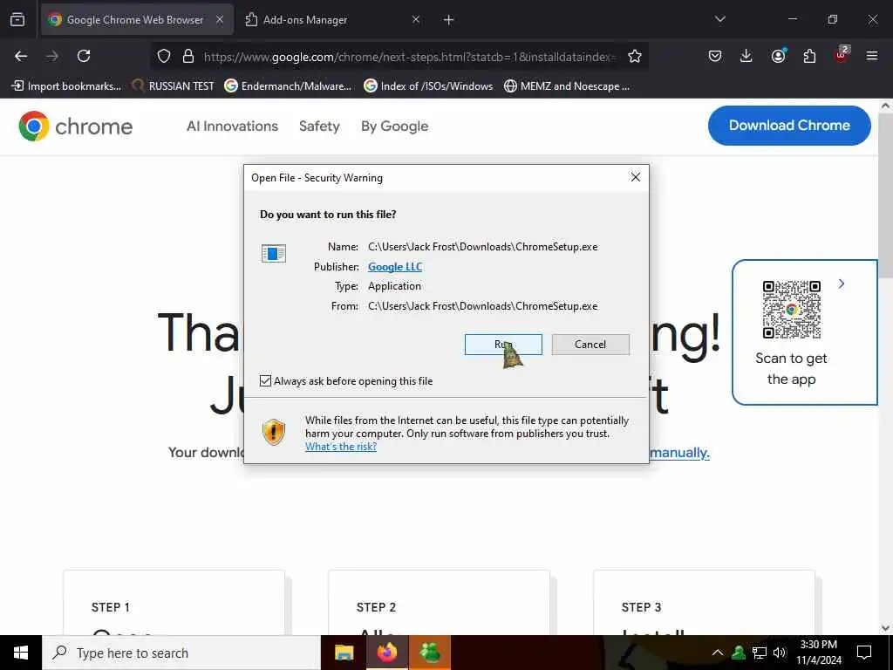Click the Download Chrome button
This screenshot has height=670, width=893.
click(789, 126)
